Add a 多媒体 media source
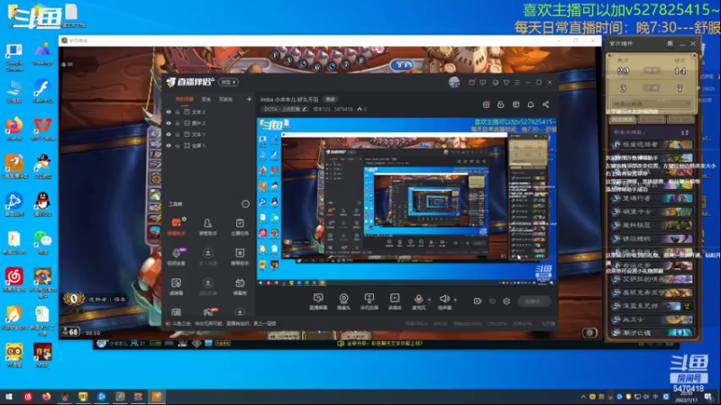The width and height of the screenshot is (721, 405). click(395, 301)
